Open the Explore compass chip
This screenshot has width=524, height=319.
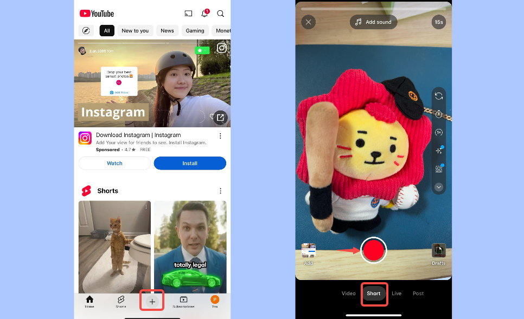click(86, 31)
